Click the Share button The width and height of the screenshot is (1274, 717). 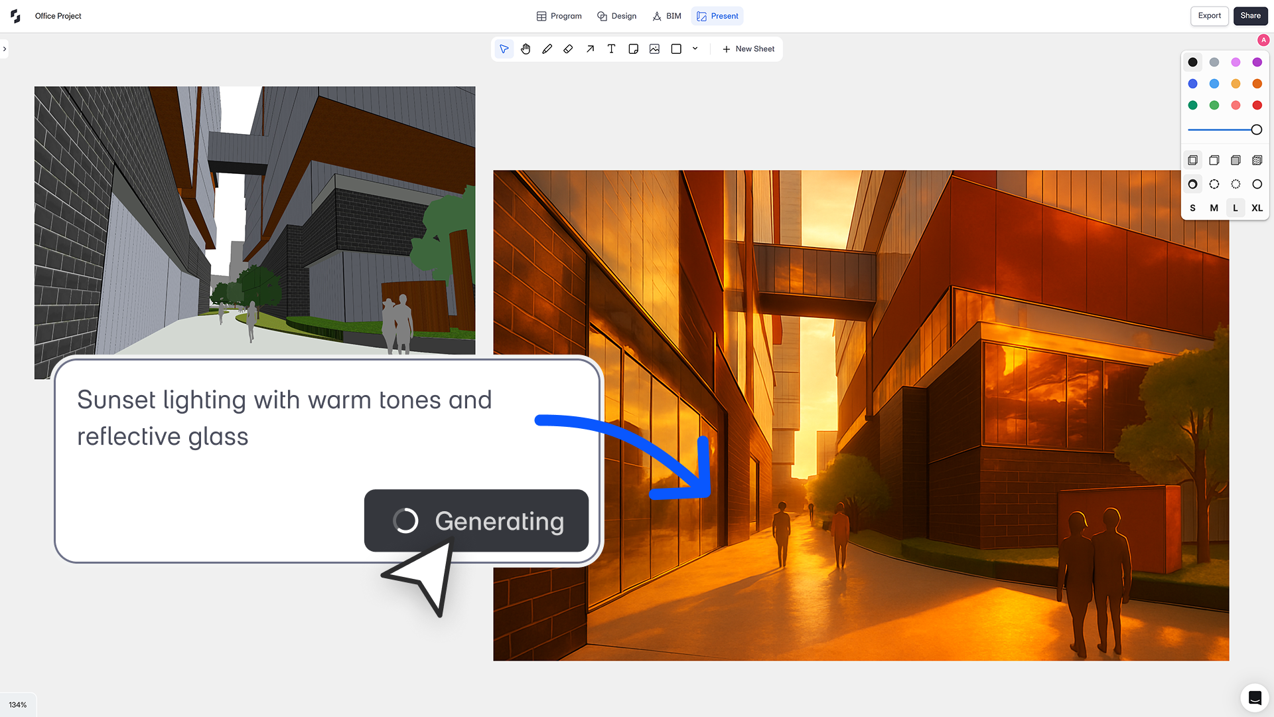tap(1250, 16)
